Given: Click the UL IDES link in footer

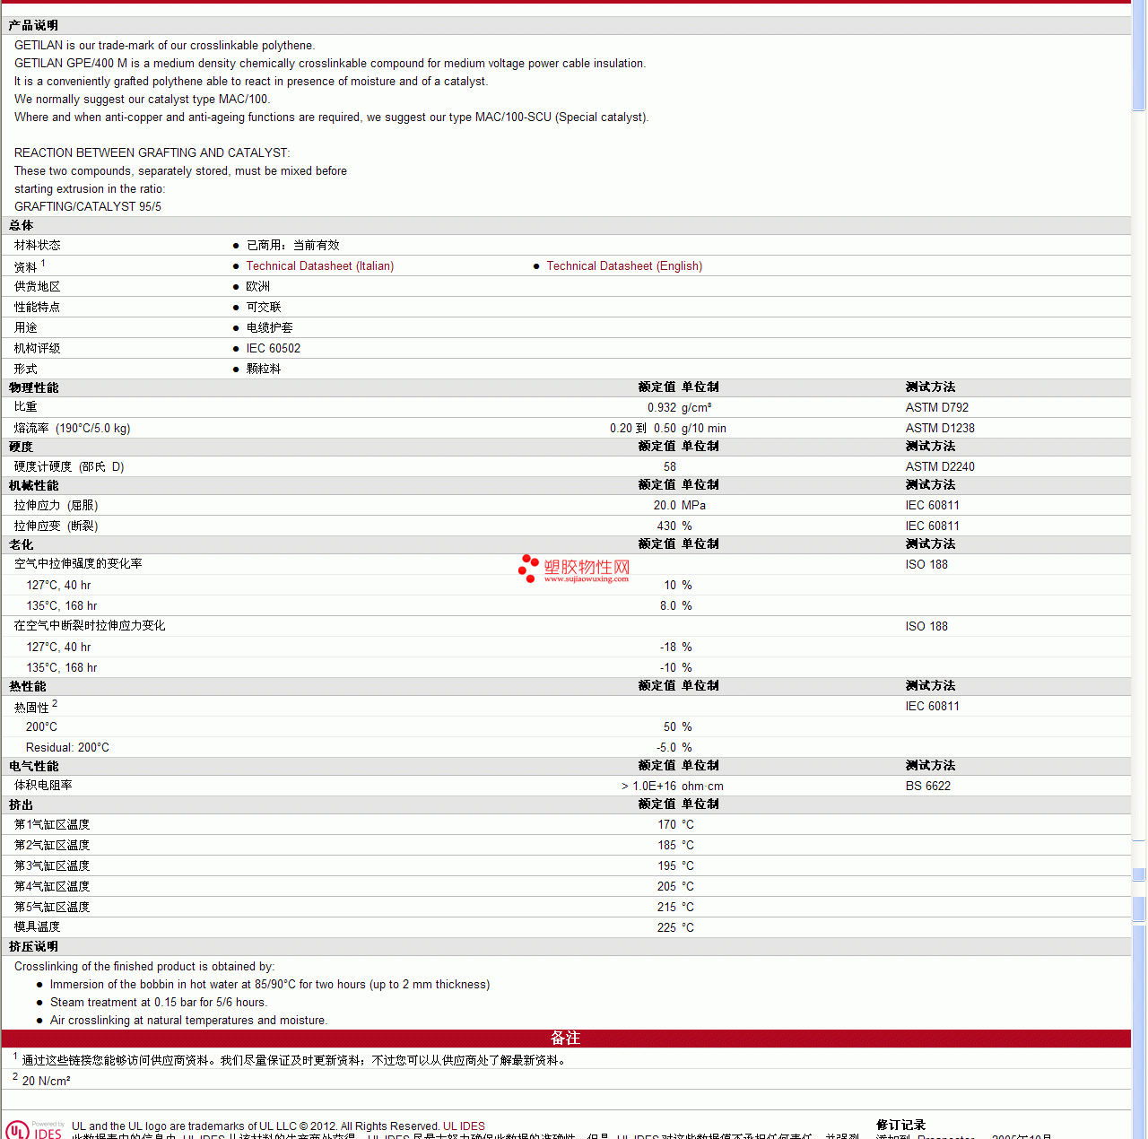Looking at the screenshot, I should pyautogui.click(x=464, y=1126).
